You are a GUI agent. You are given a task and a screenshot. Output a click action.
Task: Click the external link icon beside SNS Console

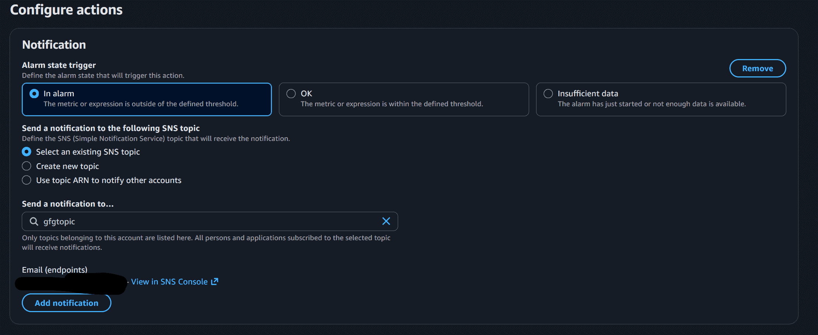pyautogui.click(x=214, y=282)
